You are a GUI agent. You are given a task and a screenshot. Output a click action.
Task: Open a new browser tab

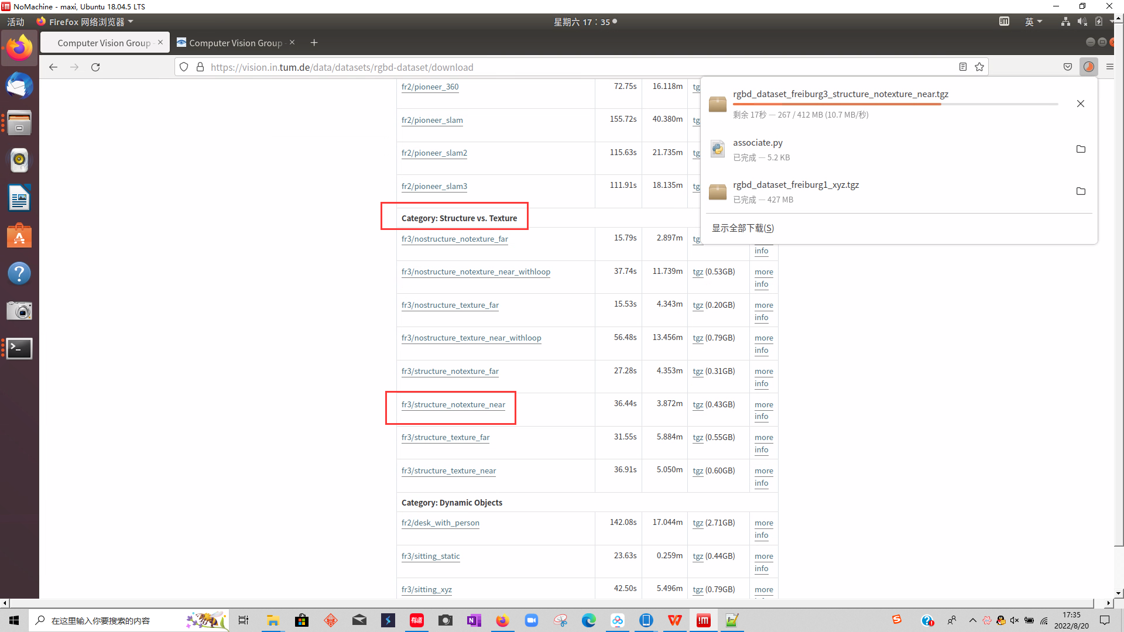tap(314, 43)
